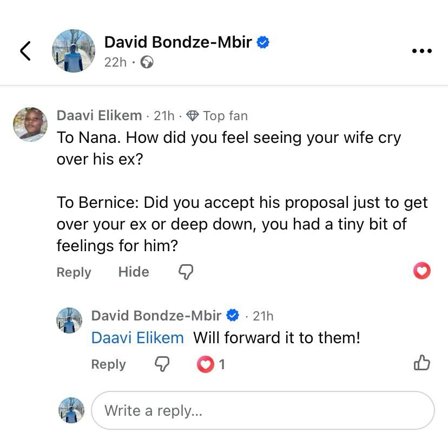The height and width of the screenshot is (432, 448).
Task: Open the blue Daavi Elikem mention link
Action: click(x=137, y=338)
